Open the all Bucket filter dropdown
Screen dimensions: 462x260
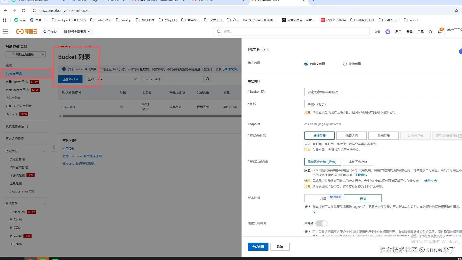[x=112, y=79]
